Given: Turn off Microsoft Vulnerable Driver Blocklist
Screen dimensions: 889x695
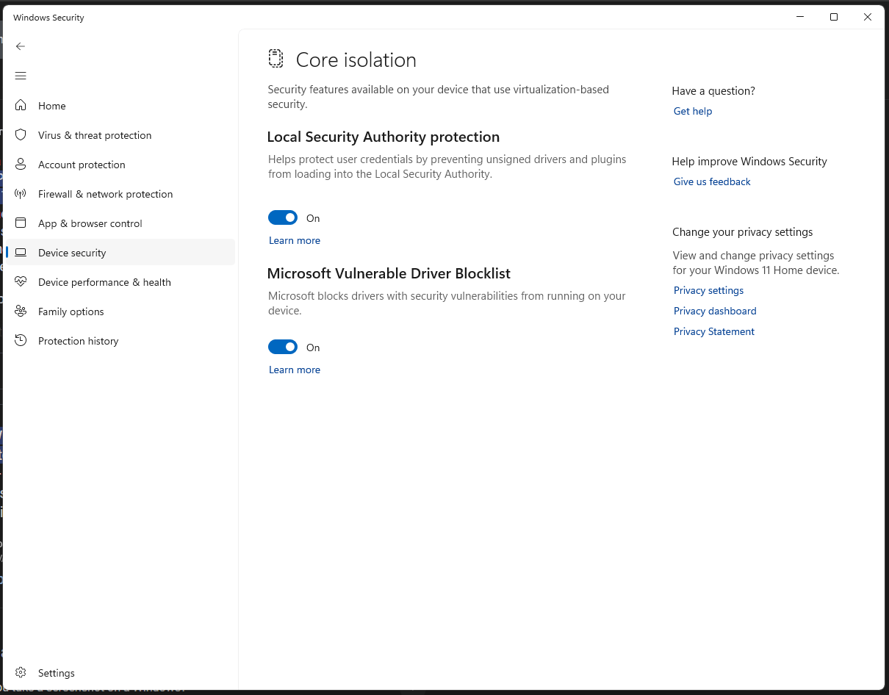Looking at the screenshot, I should (x=283, y=346).
